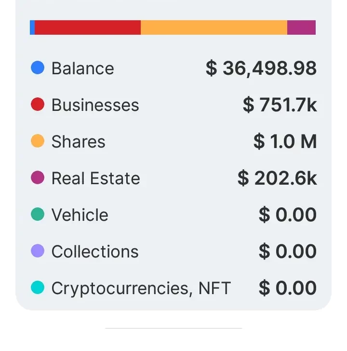Viewport: 347px width, 351px height.
Task: Select the red Businesses bar segment
Action: tap(88, 27)
